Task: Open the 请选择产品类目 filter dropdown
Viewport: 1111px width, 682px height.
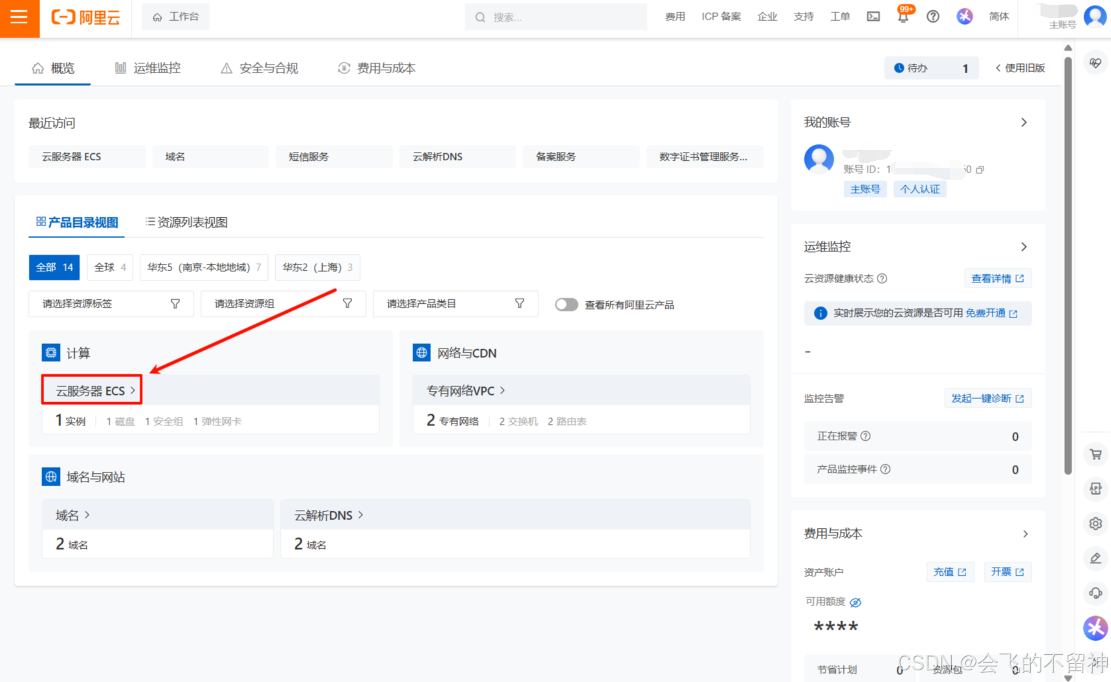Action: (x=456, y=304)
